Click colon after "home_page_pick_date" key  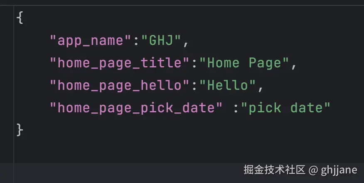(x=236, y=108)
